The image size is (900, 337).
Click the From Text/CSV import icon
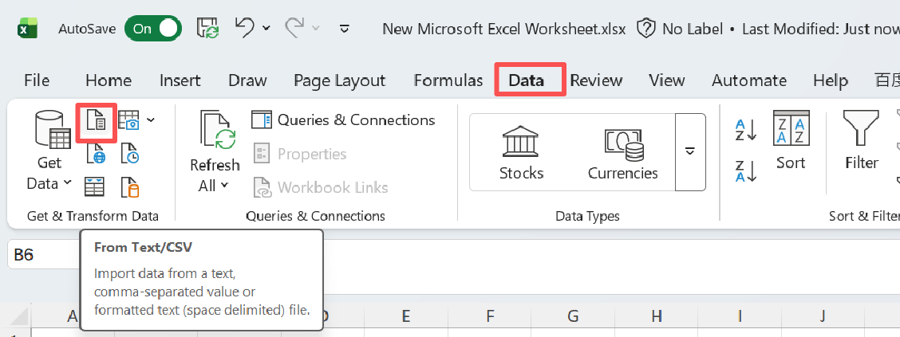96,122
